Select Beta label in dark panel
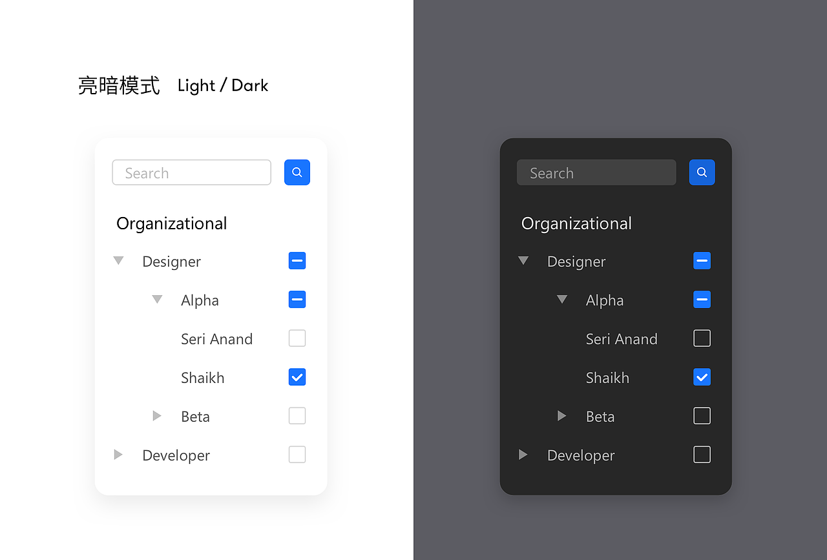The width and height of the screenshot is (827, 560). coord(600,417)
